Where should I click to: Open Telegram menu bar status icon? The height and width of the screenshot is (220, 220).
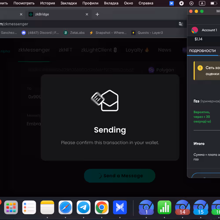pyautogui.click(x=181, y=3)
